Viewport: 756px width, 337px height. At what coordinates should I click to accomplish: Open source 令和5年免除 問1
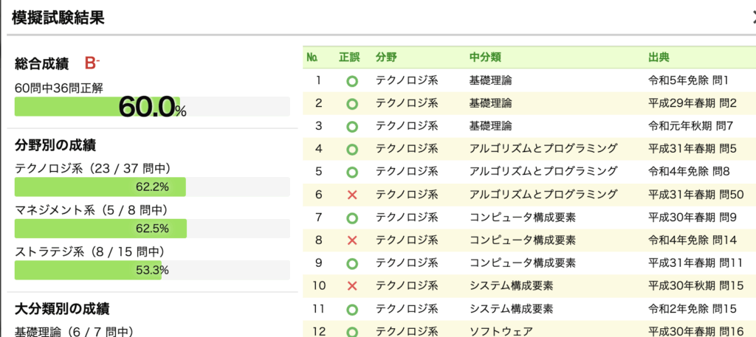pos(688,80)
